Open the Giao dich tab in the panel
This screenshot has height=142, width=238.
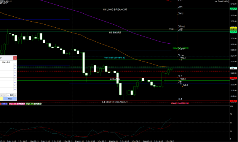(6, 62)
